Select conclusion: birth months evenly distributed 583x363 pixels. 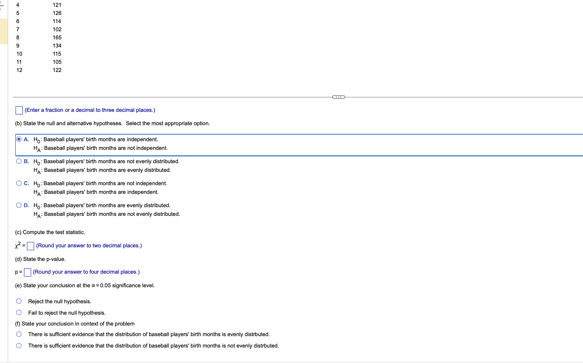coord(19,334)
